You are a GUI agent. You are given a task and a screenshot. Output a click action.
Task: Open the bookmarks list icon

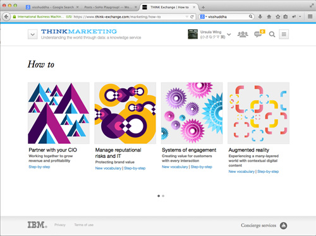coord(286,16)
